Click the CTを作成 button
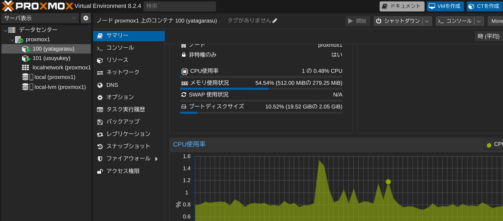The height and width of the screenshot is (221, 503). click(485, 6)
